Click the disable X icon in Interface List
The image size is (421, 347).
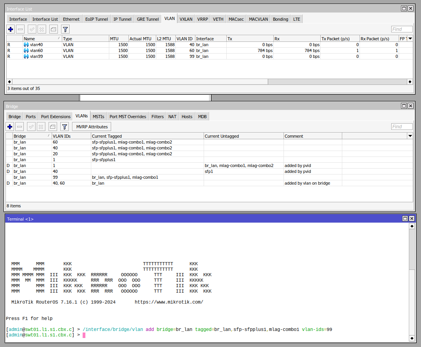(x=42, y=29)
